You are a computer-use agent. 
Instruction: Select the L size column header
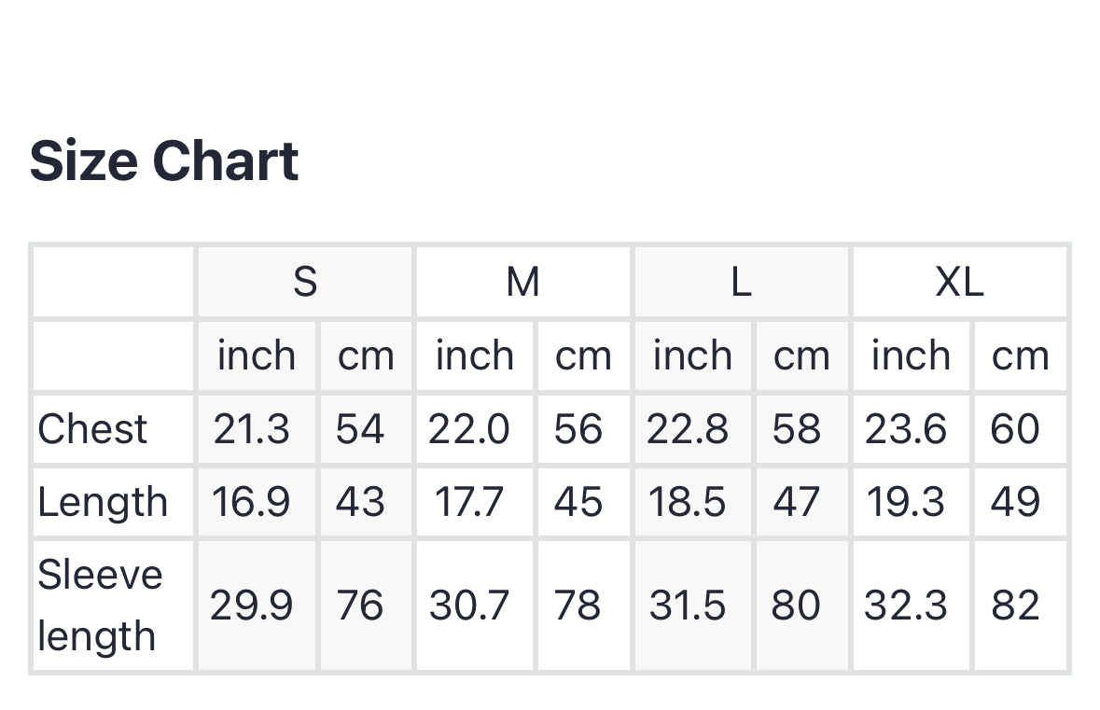tap(741, 282)
